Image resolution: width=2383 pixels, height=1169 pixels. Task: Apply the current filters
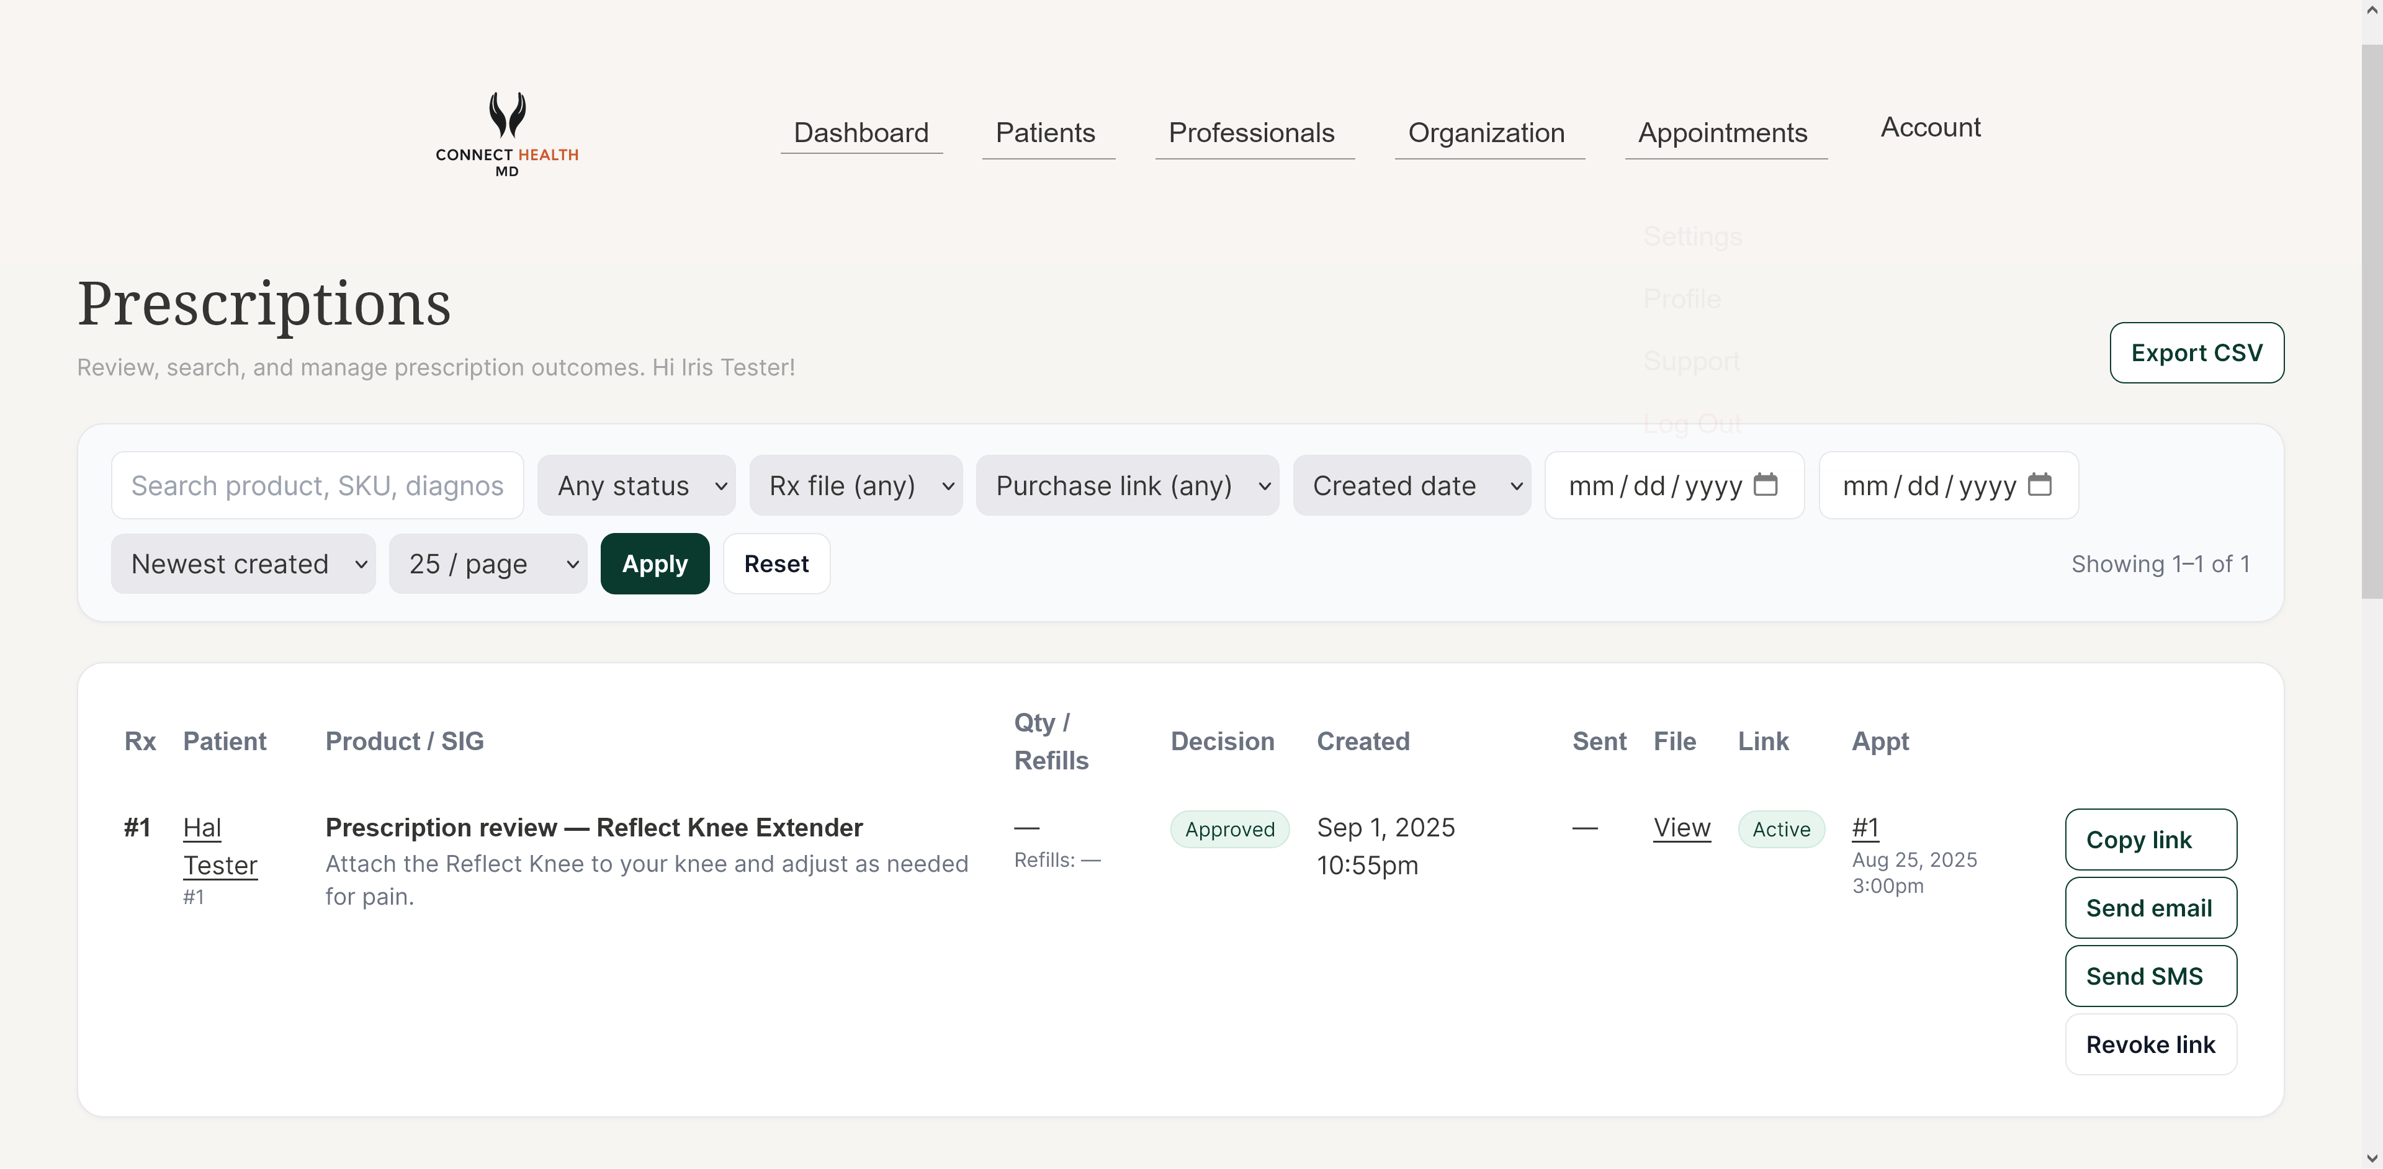tap(654, 563)
